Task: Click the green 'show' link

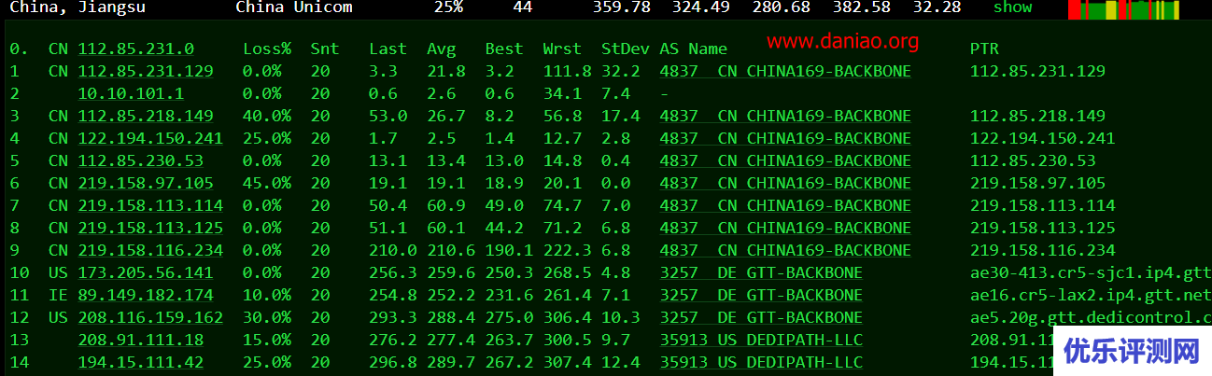Action: click(1012, 7)
